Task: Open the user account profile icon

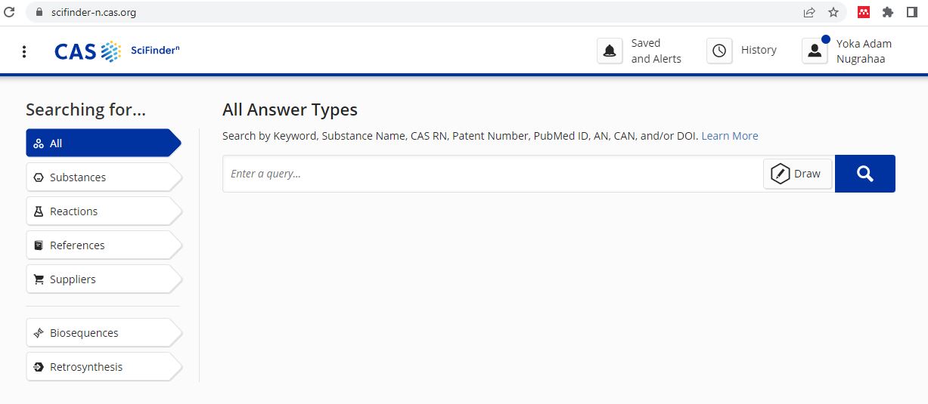Action: 815,51
